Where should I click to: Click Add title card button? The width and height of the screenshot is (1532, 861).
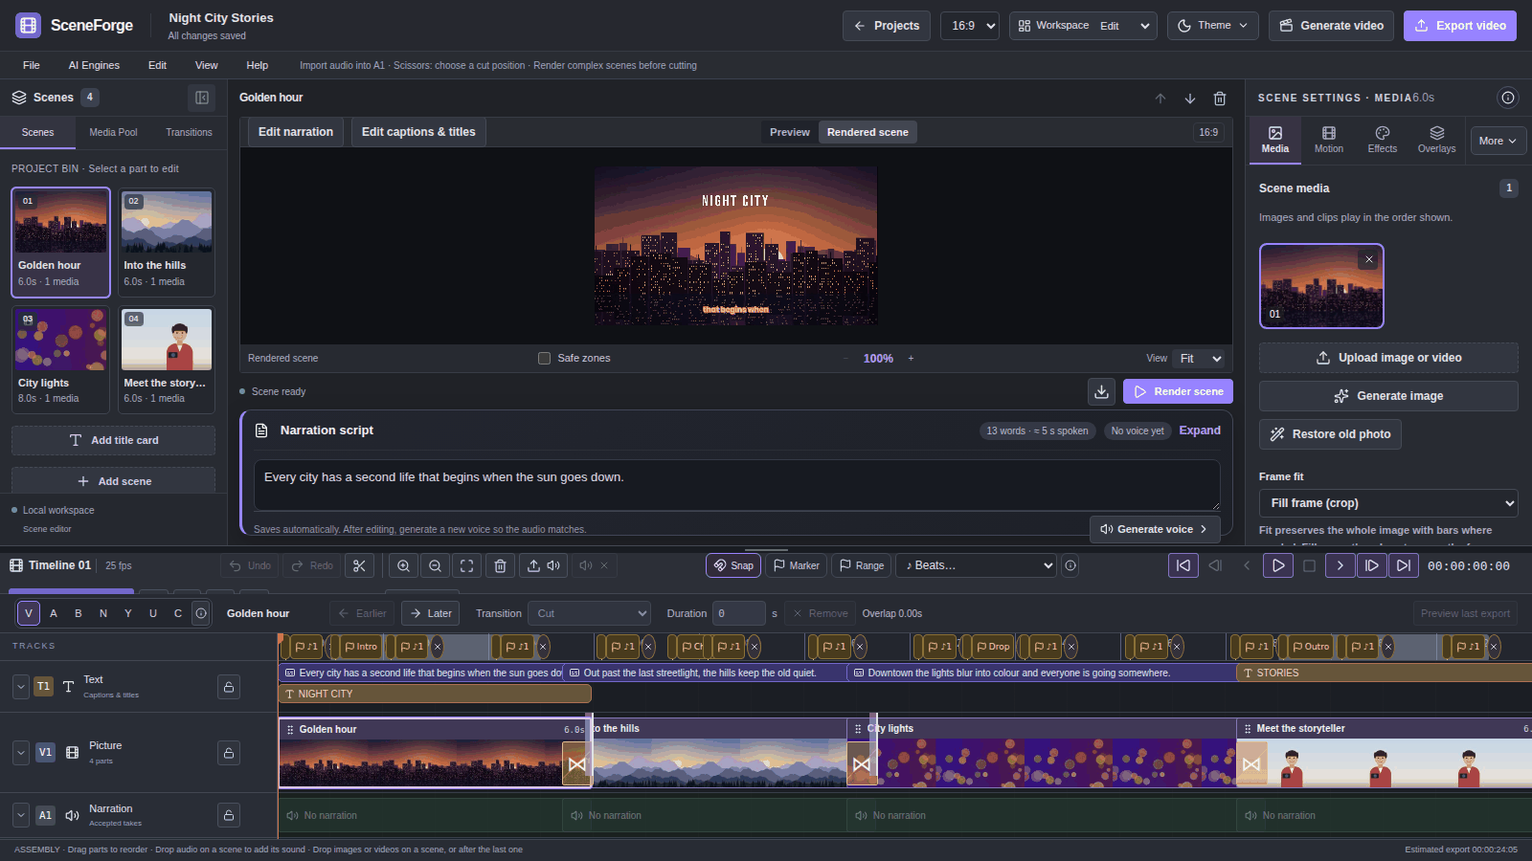[113, 440]
